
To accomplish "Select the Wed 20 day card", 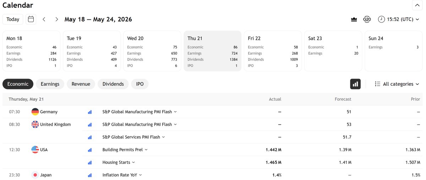I will (x=152, y=51).
